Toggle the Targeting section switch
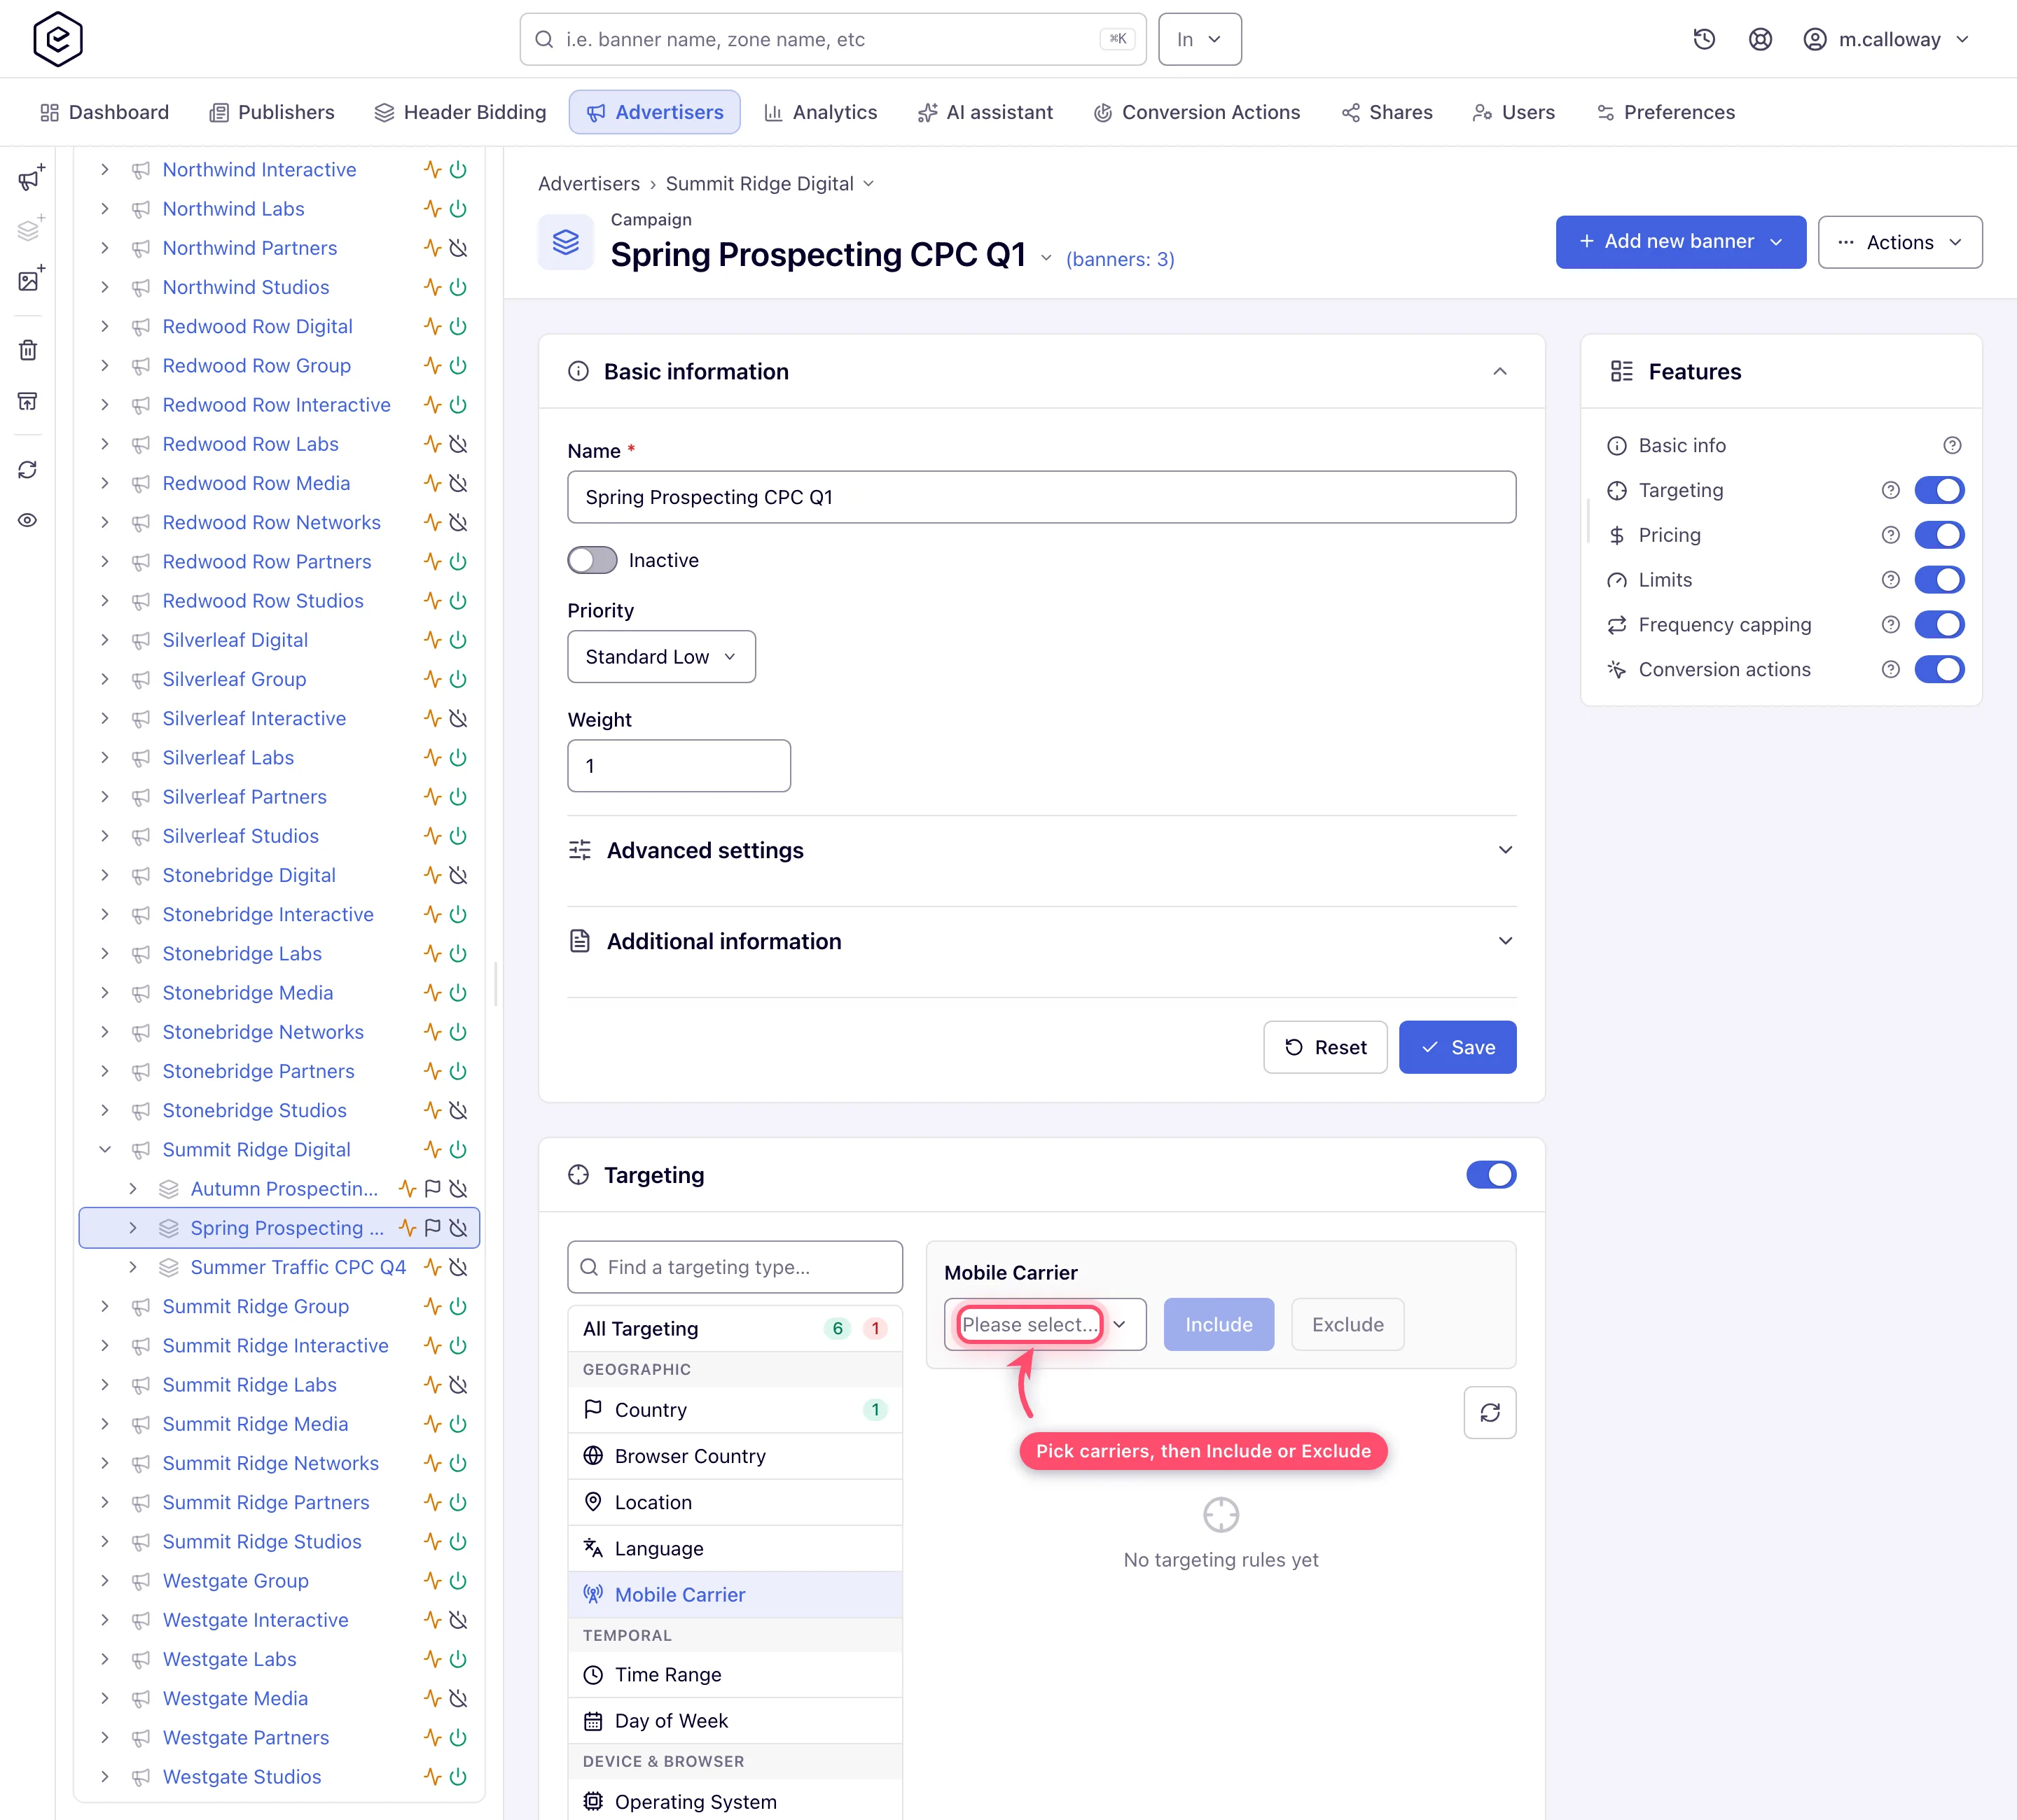Screen dimensions: 2017x1820 click(1491, 1175)
